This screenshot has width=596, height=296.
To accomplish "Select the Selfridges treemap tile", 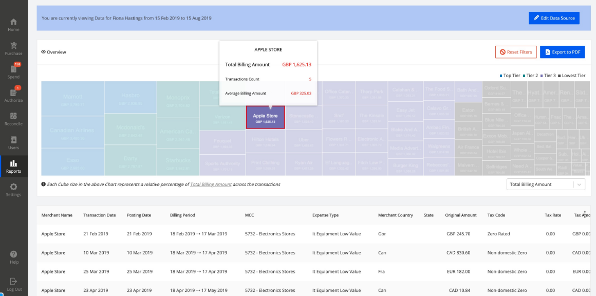I will [496, 168].
